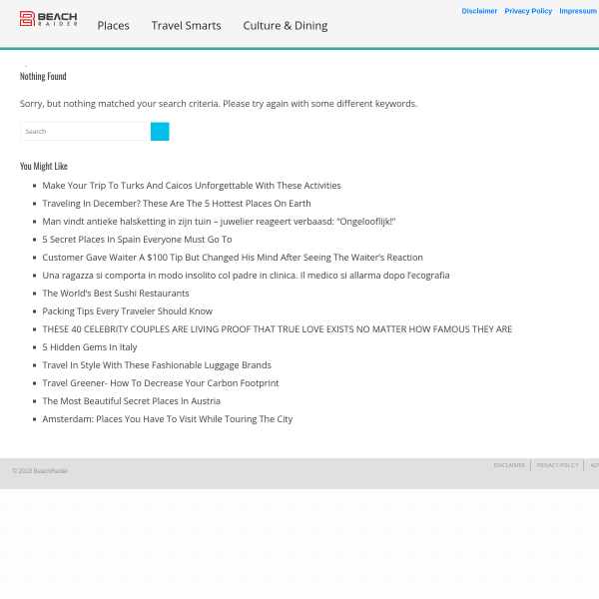This screenshot has height=599, width=599.
Task: Read the Traveling In December article
Action: pyautogui.click(x=176, y=204)
